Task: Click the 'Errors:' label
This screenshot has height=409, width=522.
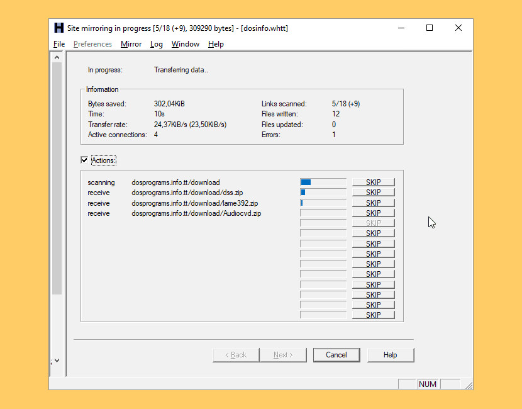Action: point(271,135)
